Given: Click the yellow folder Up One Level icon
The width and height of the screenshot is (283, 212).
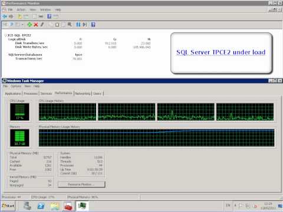Looking at the screenshot, I should coord(19,16).
